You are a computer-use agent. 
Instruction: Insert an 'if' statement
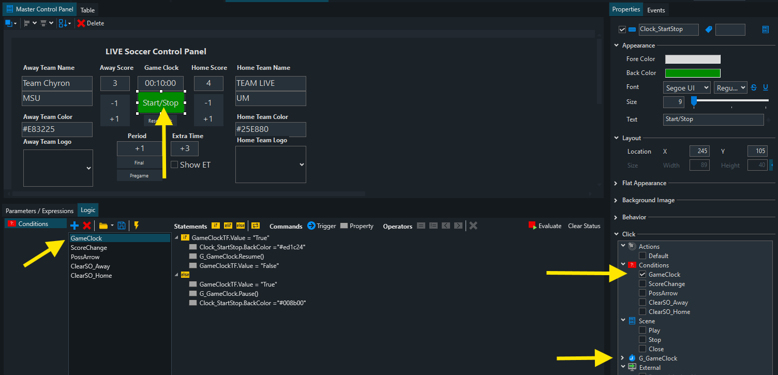(x=216, y=226)
